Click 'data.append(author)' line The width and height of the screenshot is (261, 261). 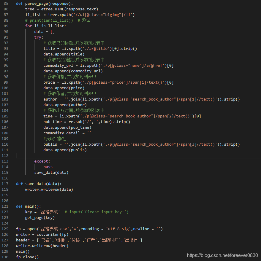pos(65,105)
